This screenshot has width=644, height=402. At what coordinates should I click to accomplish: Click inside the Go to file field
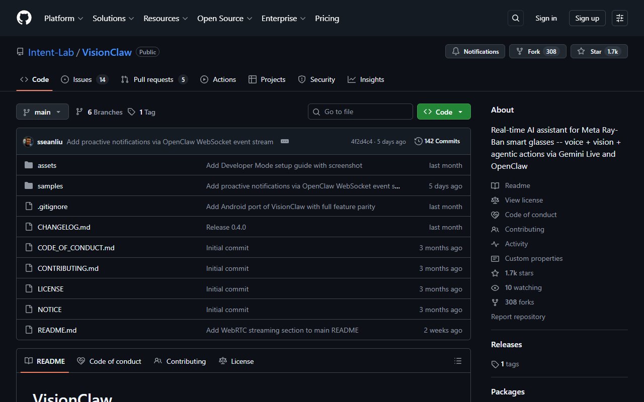tap(360, 112)
